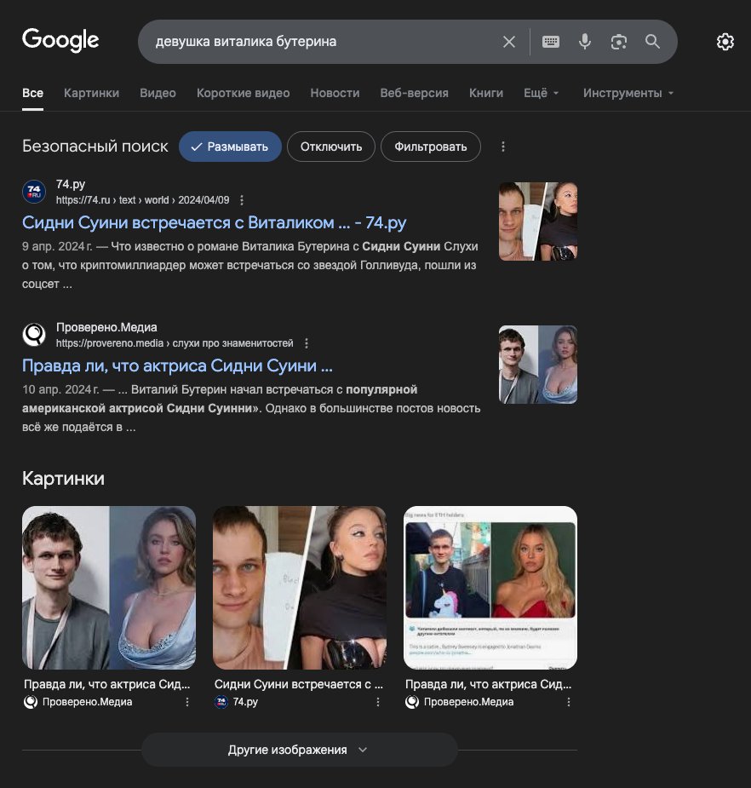Viewport: 751px width, 788px height.
Task: Click 74.ру favicon under second image
Action: pyautogui.click(x=221, y=702)
